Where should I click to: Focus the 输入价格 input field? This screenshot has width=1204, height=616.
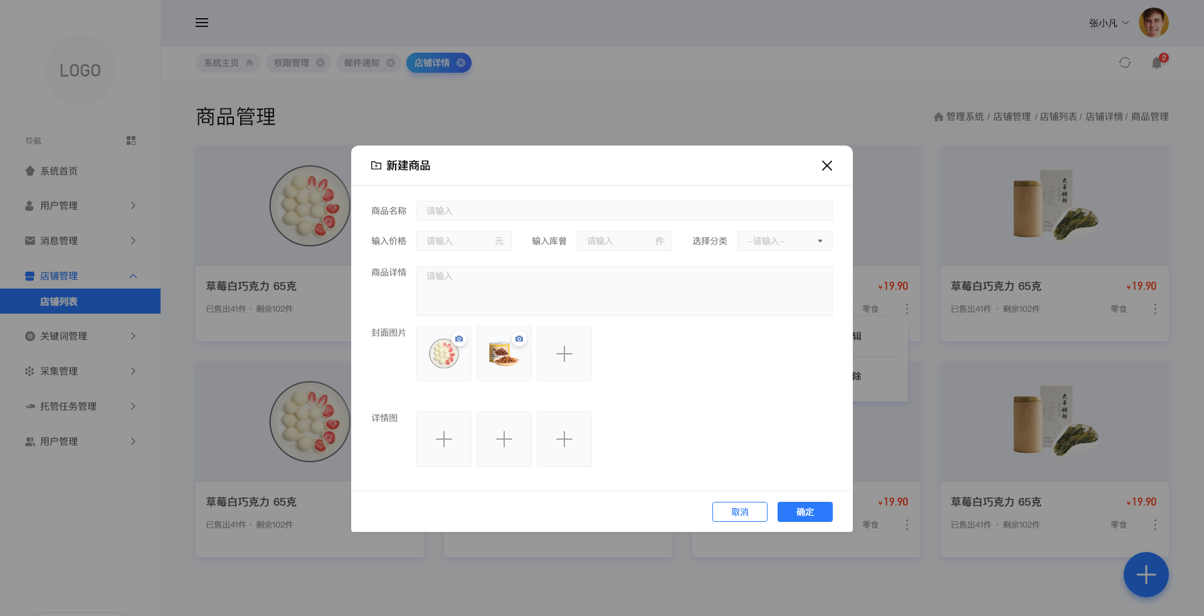point(464,241)
